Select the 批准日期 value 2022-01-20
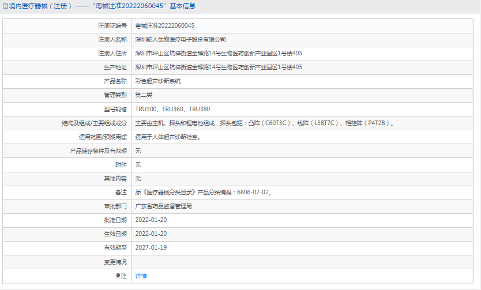This screenshot has height=290, width=481. (151, 220)
